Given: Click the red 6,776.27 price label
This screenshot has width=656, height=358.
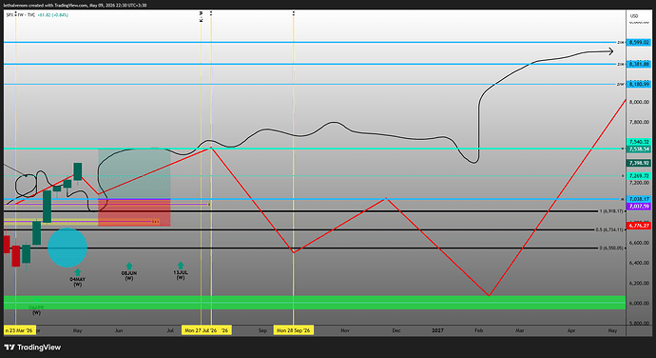Looking at the screenshot, I should point(639,226).
